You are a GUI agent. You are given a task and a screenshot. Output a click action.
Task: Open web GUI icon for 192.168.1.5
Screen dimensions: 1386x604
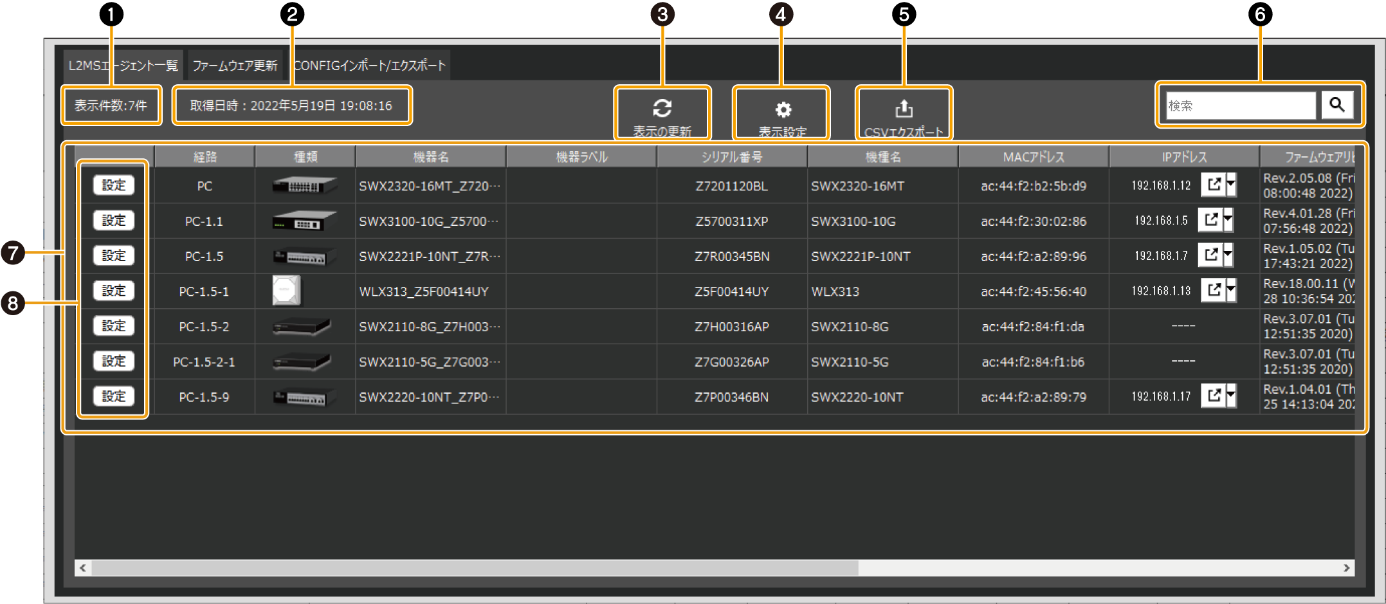[x=1210, y=220]
